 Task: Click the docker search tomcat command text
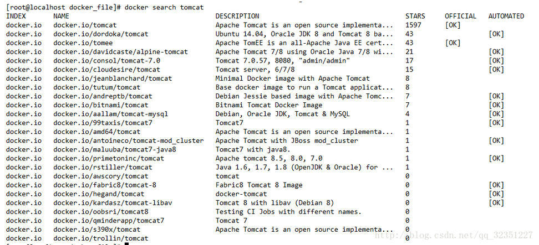coord(164,7)
